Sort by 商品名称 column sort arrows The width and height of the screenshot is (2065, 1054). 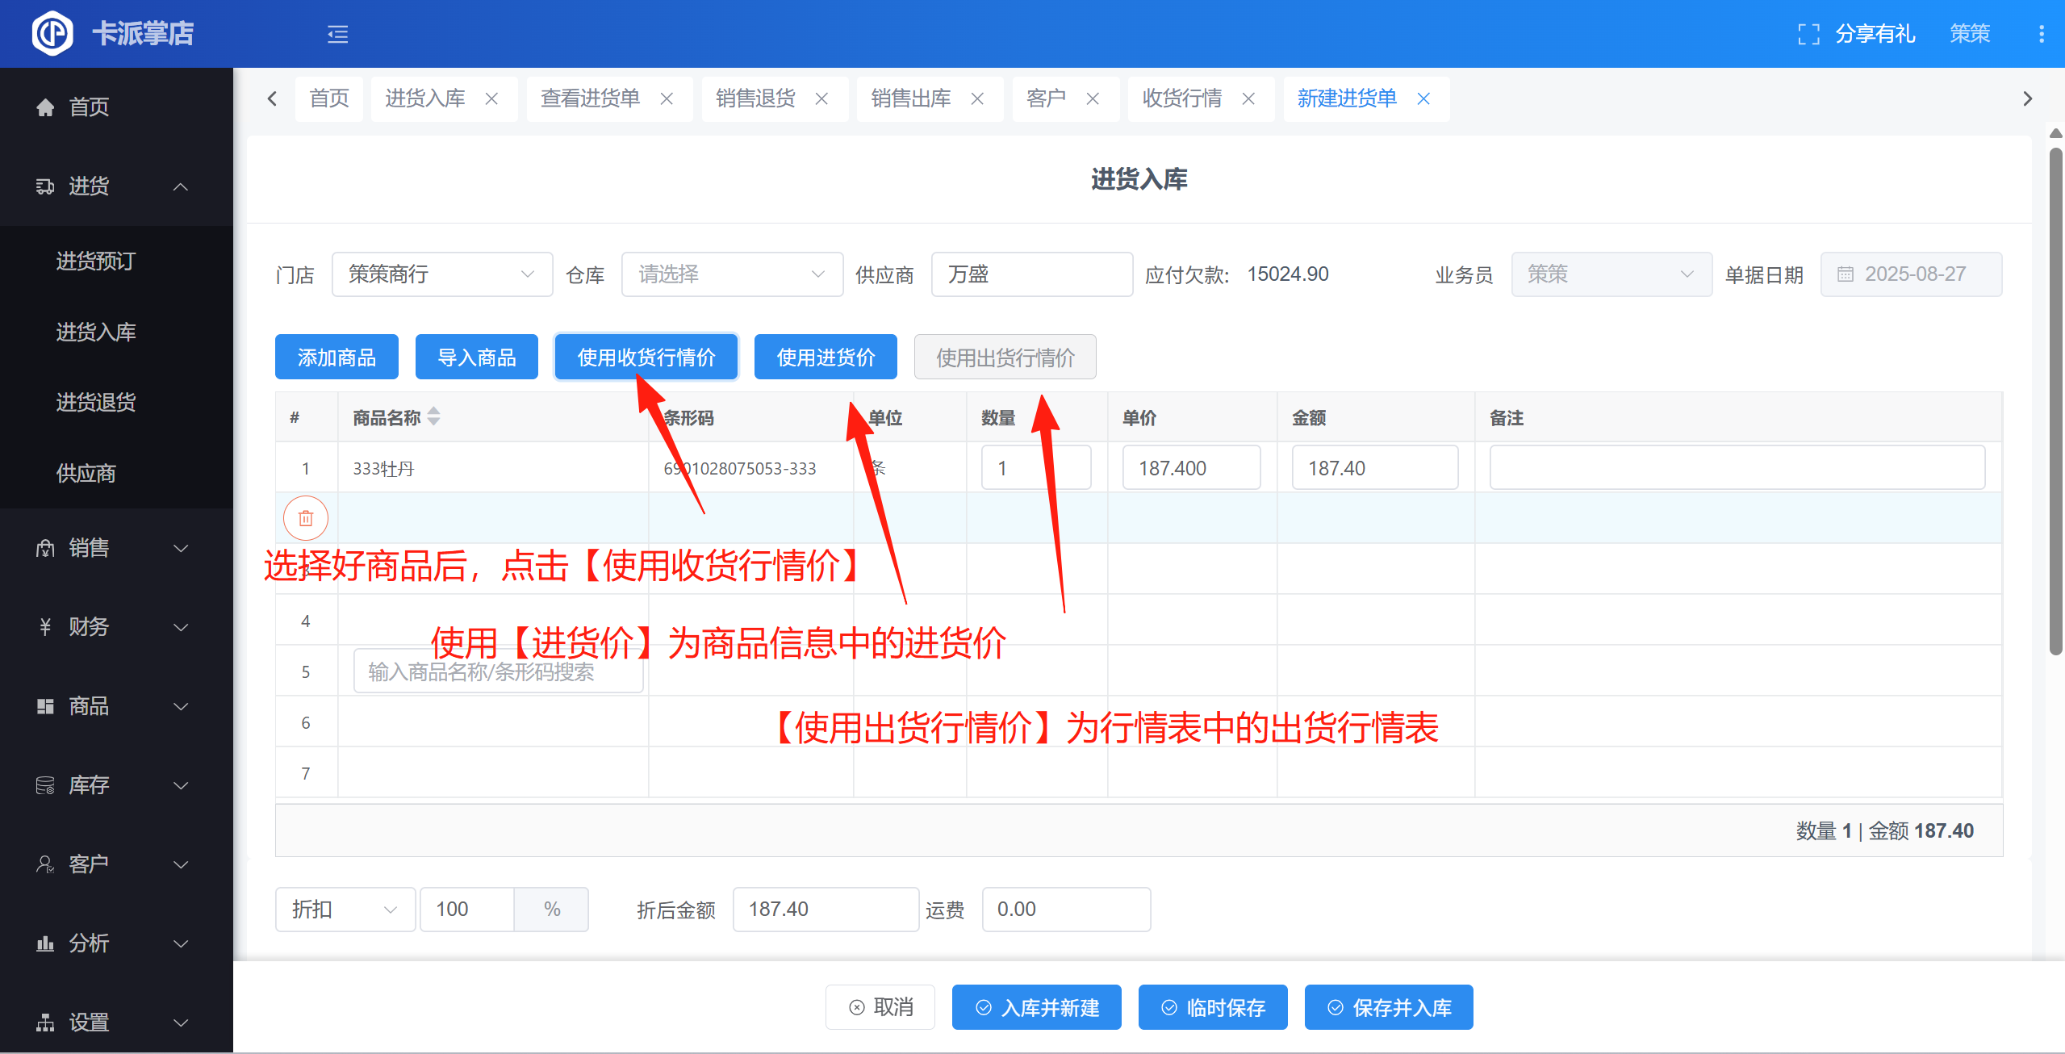coord(434,416)
